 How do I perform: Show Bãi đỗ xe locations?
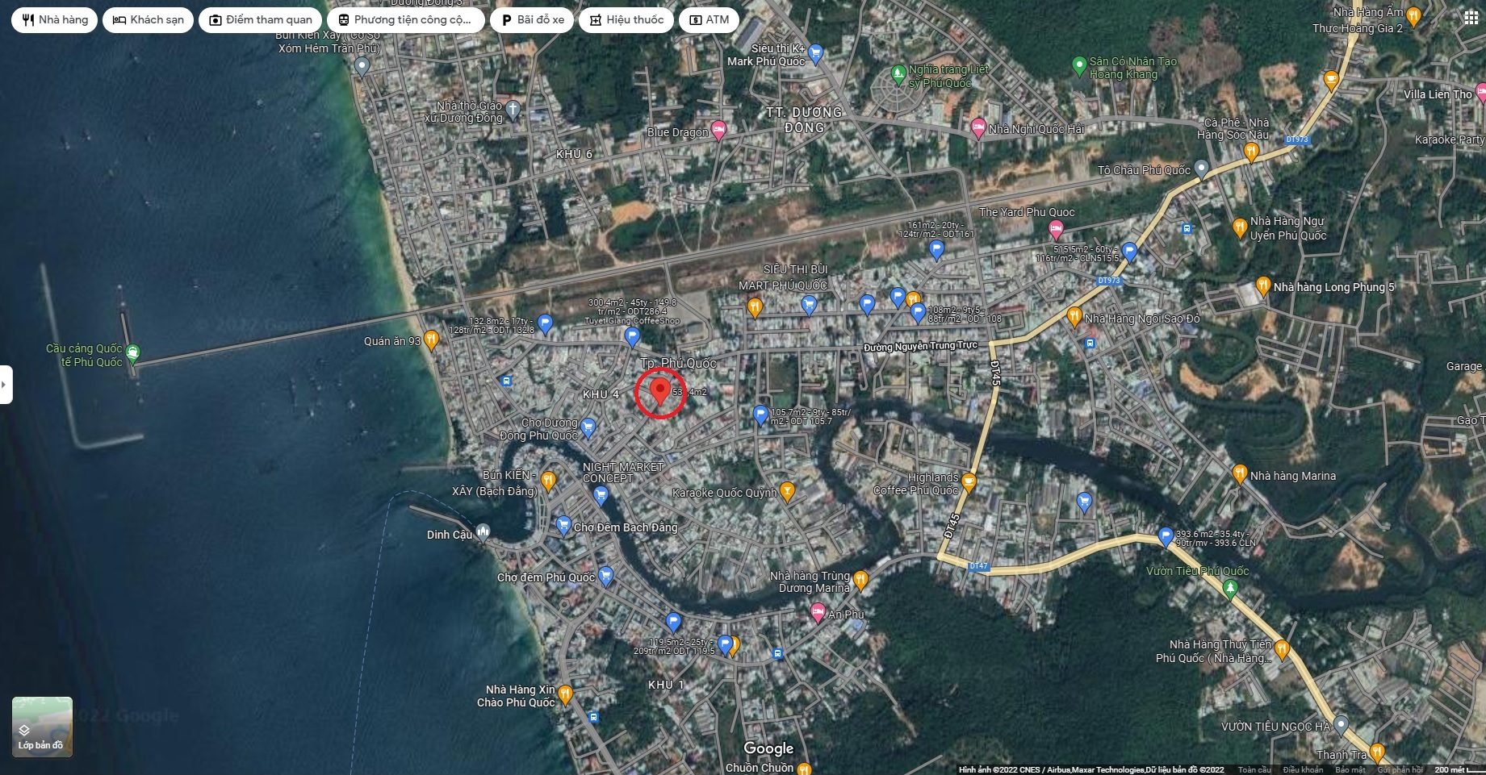click(532, 20)
